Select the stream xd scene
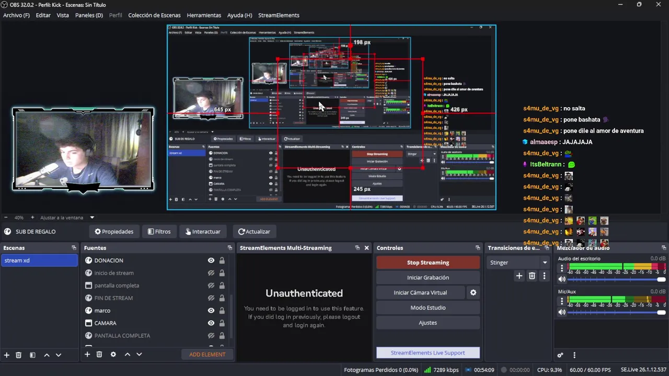The height and width of the screenshot is (376, 669). tap(39, 260)
